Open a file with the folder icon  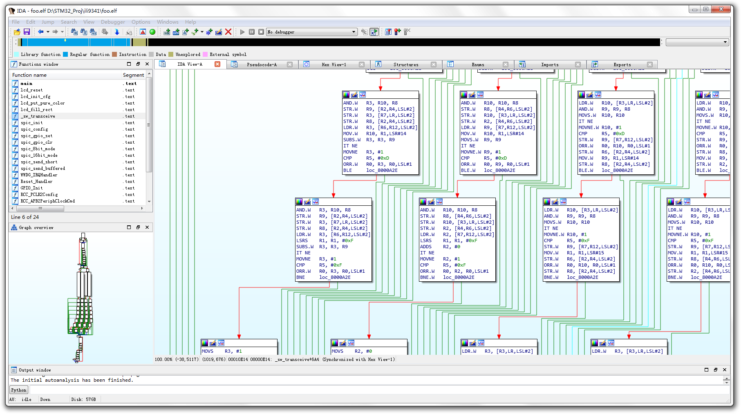coord(17,32)
